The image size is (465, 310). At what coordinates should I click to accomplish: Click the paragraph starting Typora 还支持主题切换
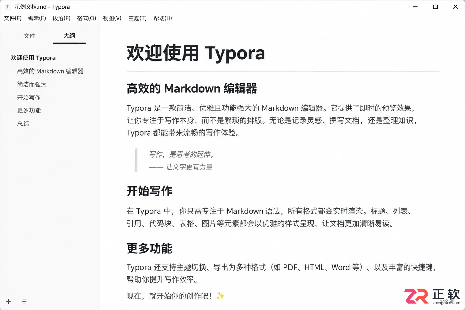282,273
